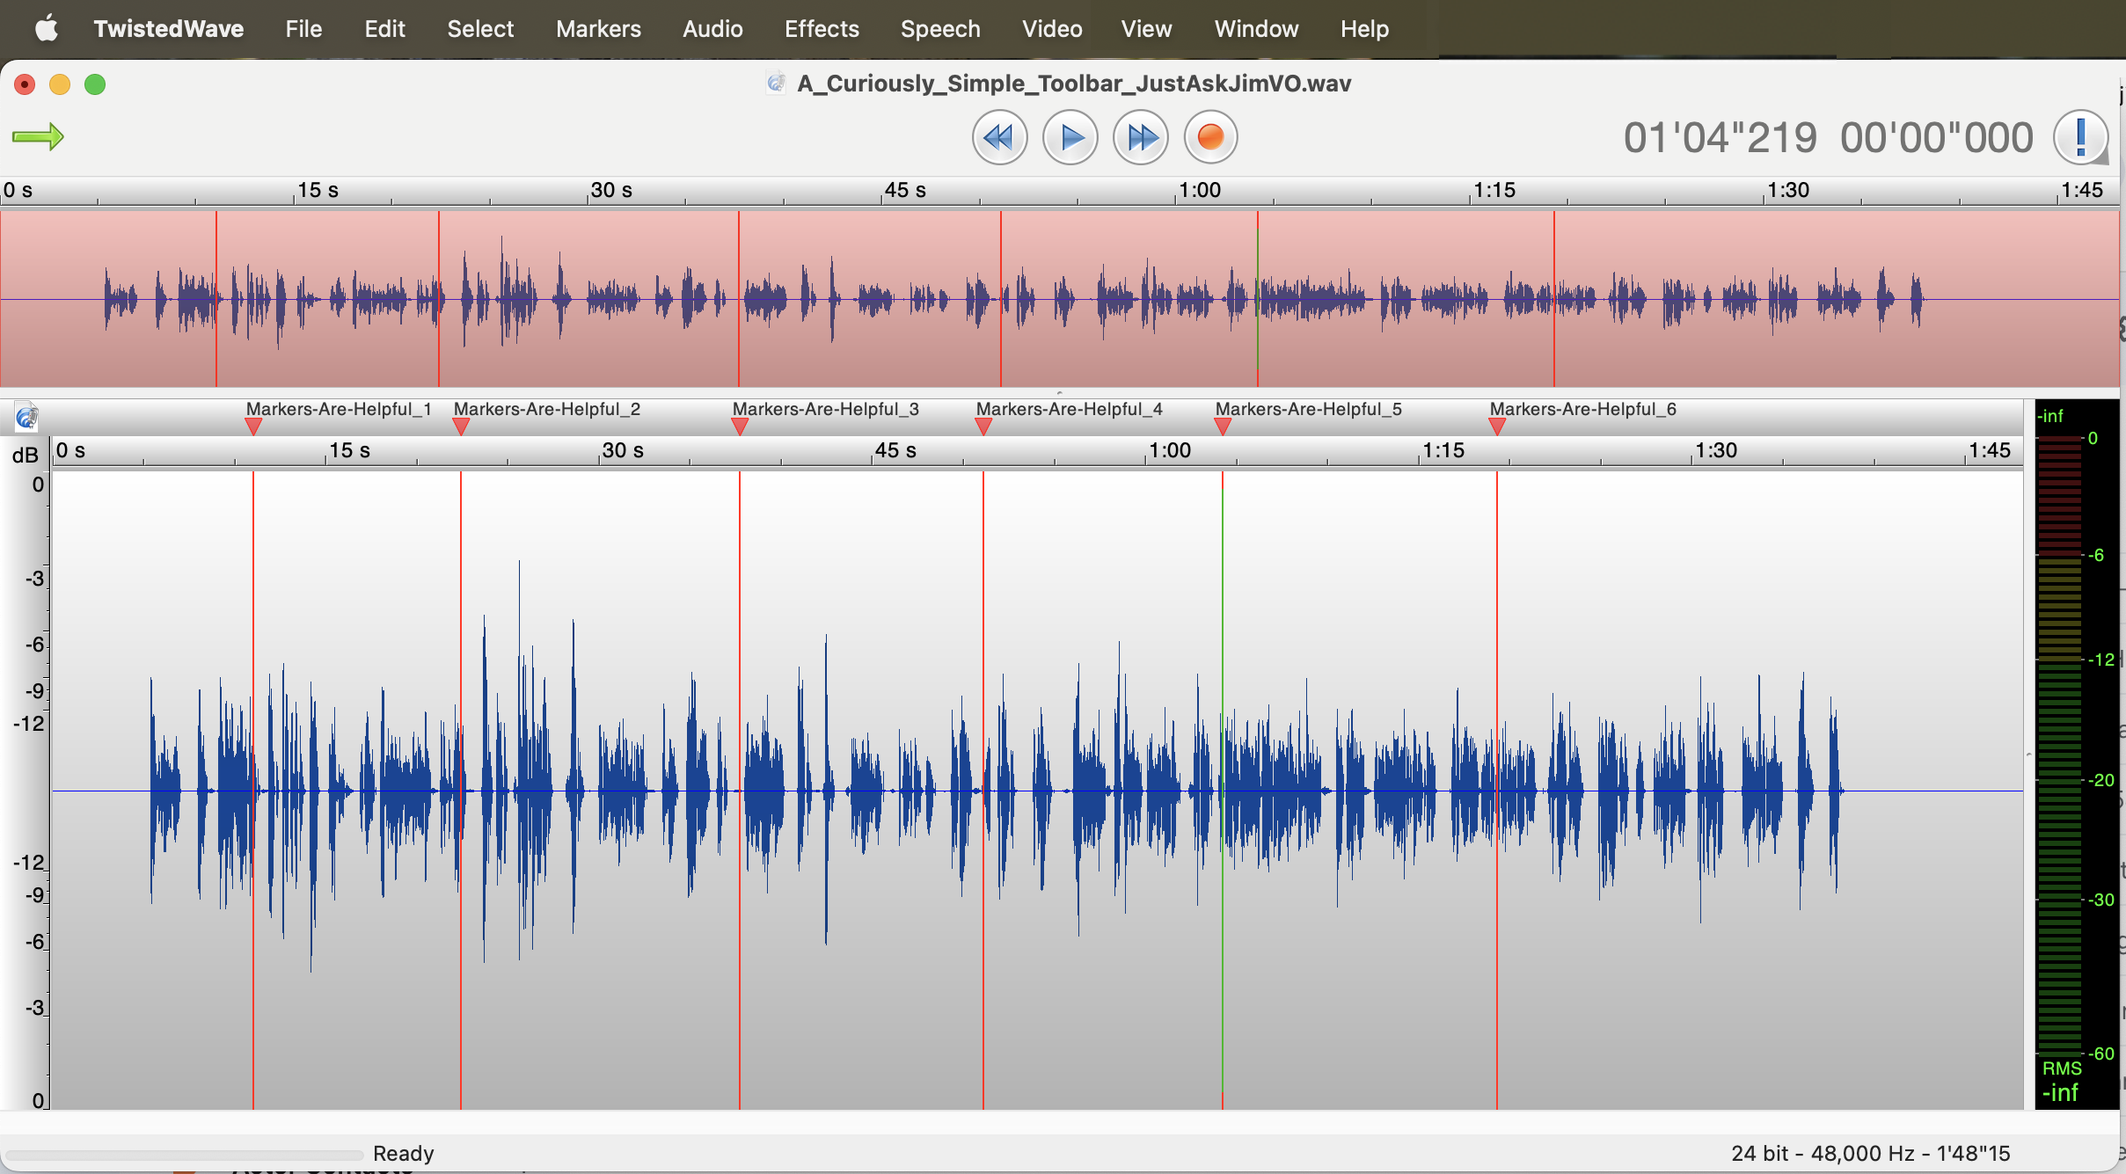Click the dB unit label on the vertical scale
Screen dimensions: 2126x1174
pos(26,455)
